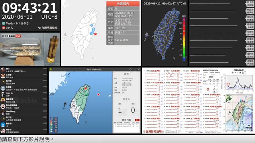
Task: Select row 2 in the Wake Up! report list
Action: (126, 126)
